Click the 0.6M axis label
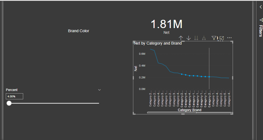 point(142,54)
